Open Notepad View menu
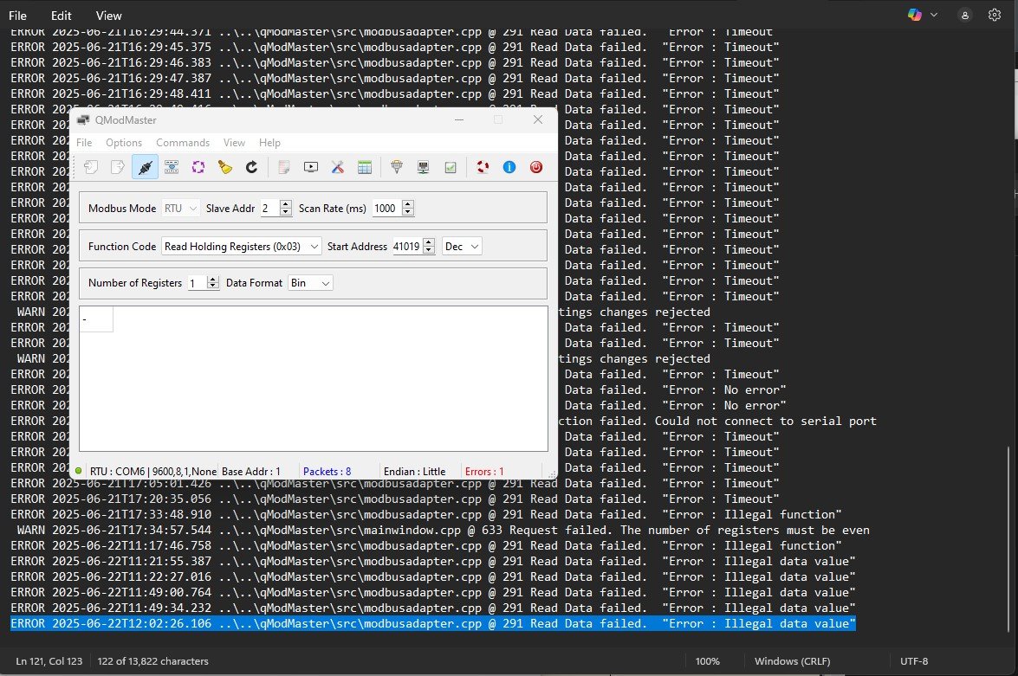The width and height of the screenshot is (1018, 676). 108,16
